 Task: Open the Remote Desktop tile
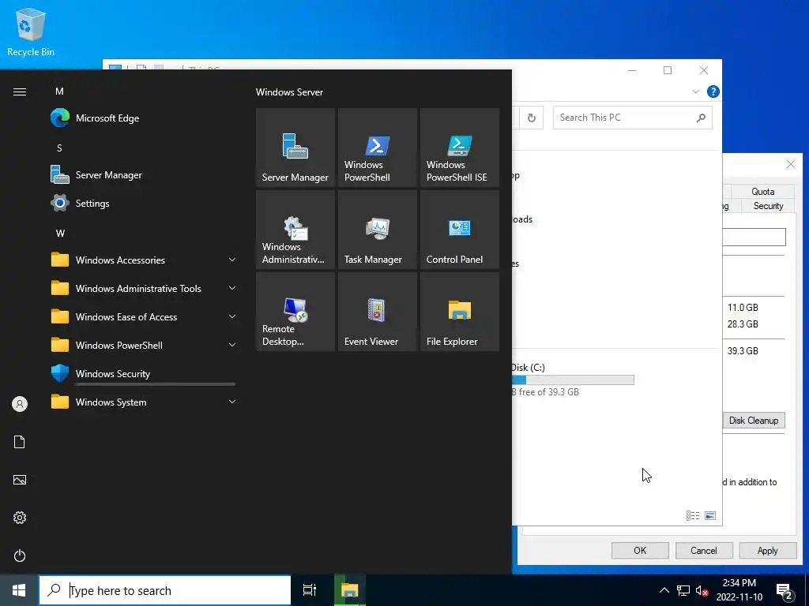295,312
